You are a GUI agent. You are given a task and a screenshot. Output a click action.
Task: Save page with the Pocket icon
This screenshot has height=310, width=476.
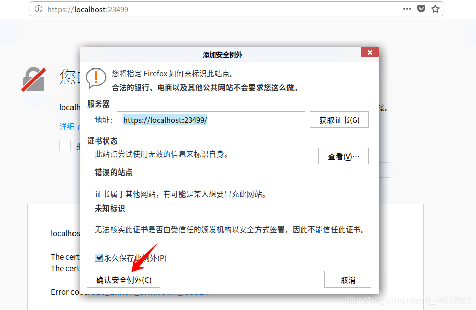point(421,9)
